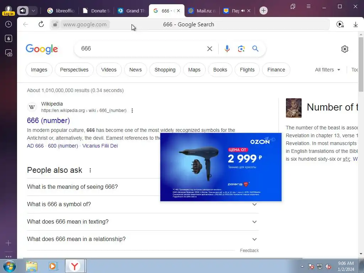Filter results by Maps

point(194,70)
